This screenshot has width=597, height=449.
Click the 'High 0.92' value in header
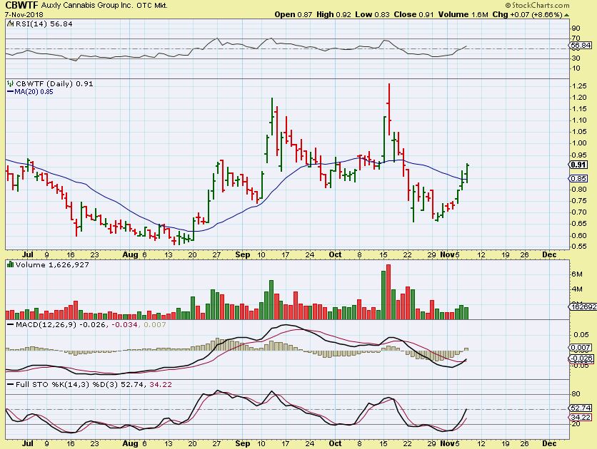click(334, 15)
